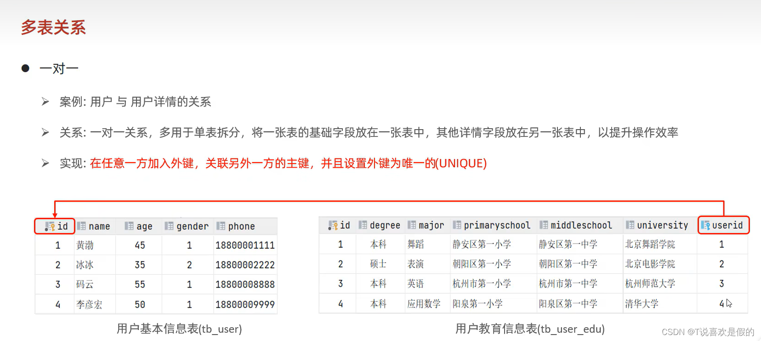The image size is (761, 341).
Task: Click the bullet heading 一对一
Action: pyautogui.click(x=59, y=68)
